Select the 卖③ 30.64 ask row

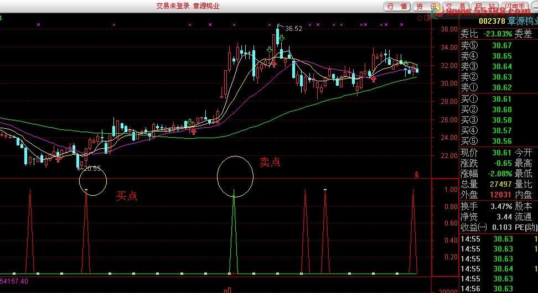pos(499,66)
